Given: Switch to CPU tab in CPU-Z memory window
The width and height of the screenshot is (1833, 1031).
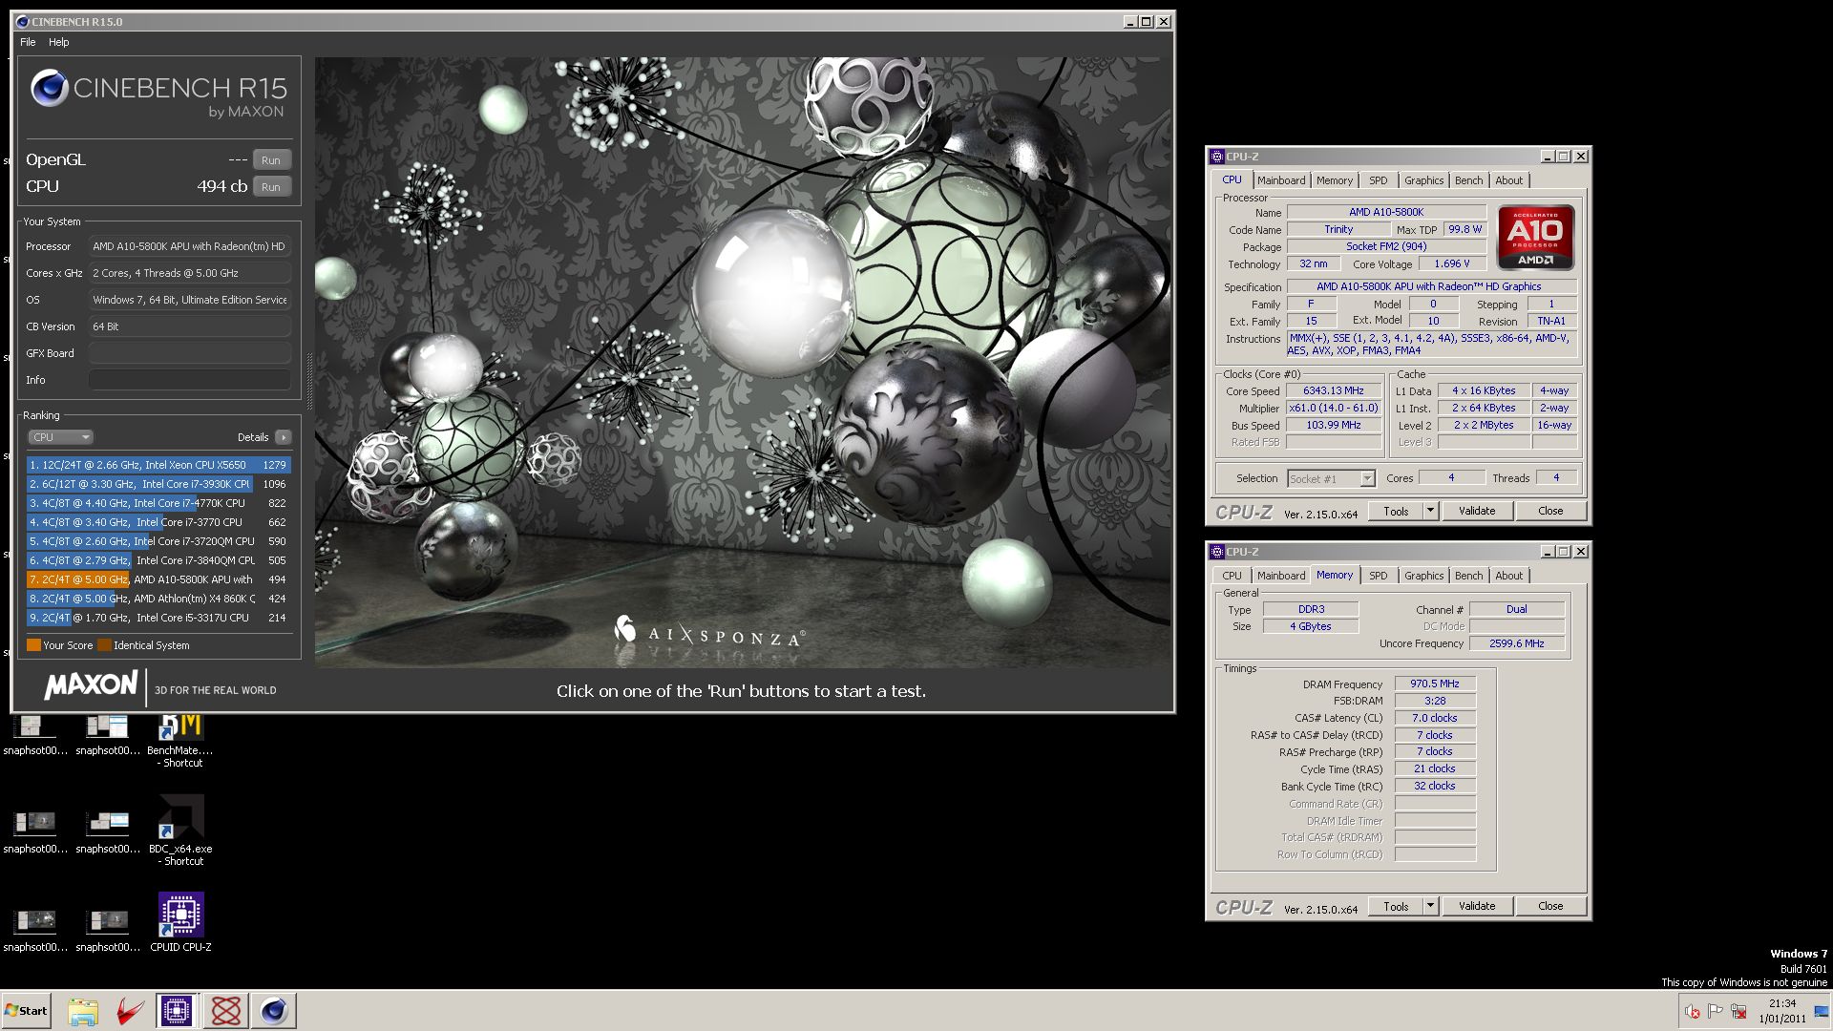Looking at the screenshot, I should [x=1232, y=576].
